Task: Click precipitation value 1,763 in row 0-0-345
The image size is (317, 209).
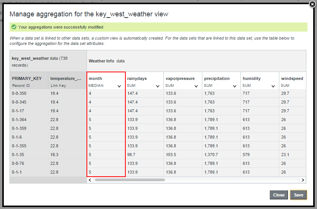Action: tap(209, 102)
